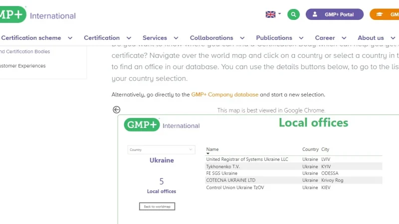Open the GMP+ Portal button
The image size is (399, 224).
point(335,14)
